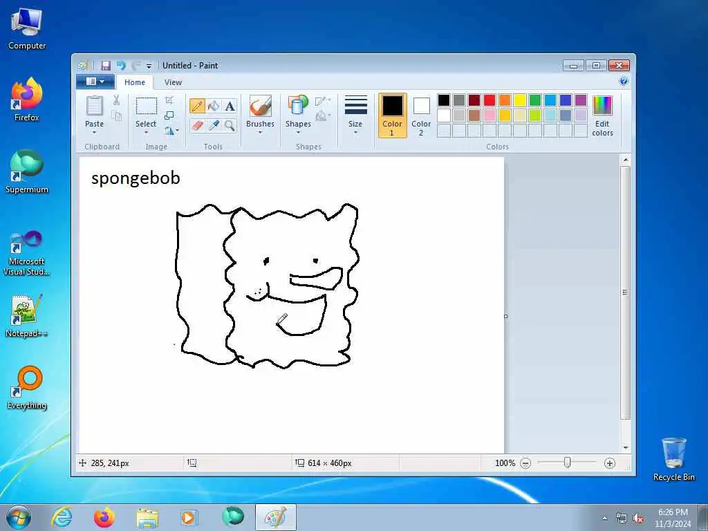Select the Color 1 button

[x=393, y=115]
